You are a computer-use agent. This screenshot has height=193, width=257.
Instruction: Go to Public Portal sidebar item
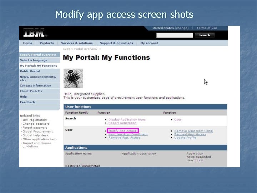click(x=40, y=71)
